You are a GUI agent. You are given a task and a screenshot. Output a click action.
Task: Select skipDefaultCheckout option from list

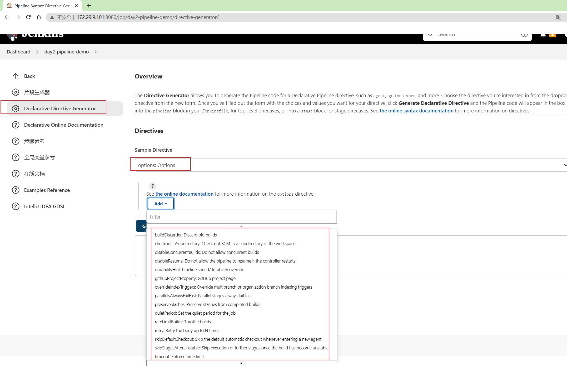238,339
